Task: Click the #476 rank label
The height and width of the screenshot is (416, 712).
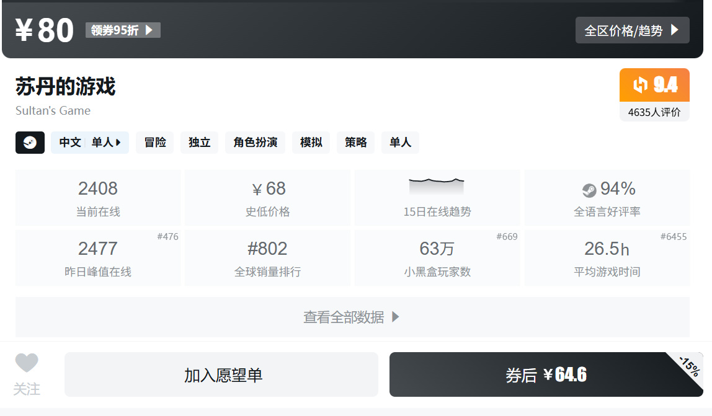Action: click(167, 237)
